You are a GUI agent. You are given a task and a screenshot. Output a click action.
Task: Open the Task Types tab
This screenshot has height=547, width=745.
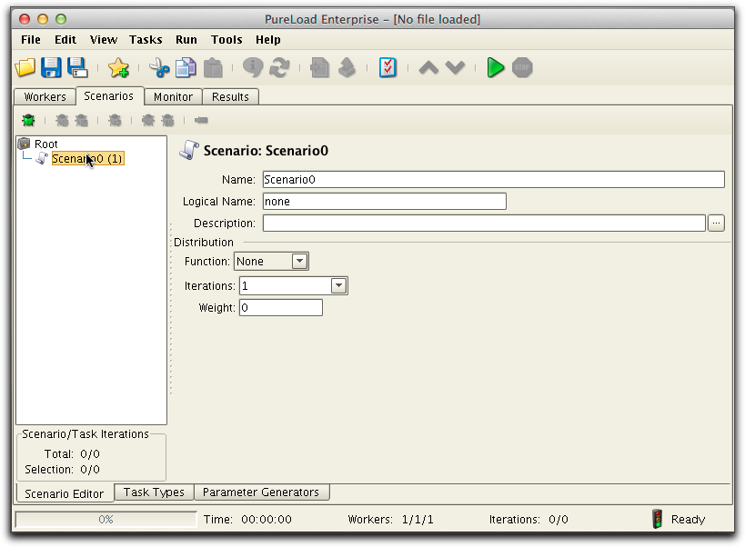point(154,492)
